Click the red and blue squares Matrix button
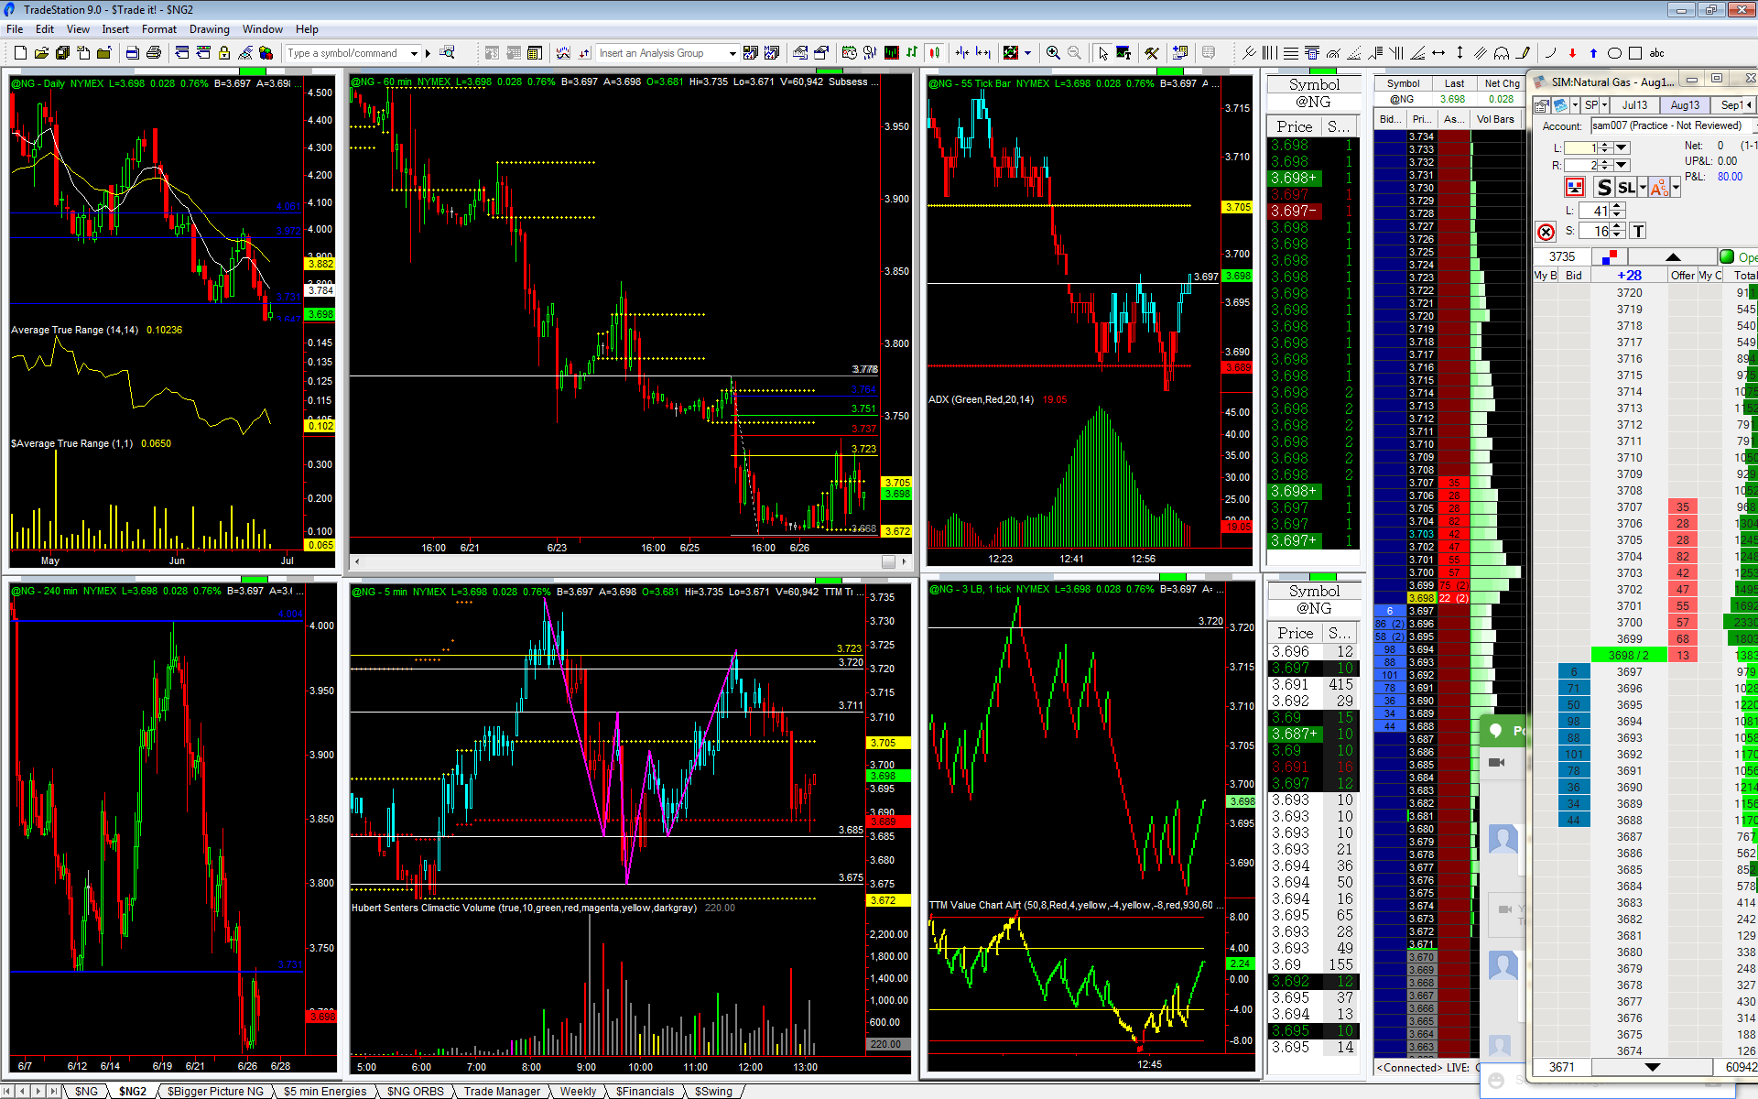 tap(1611, 256)
